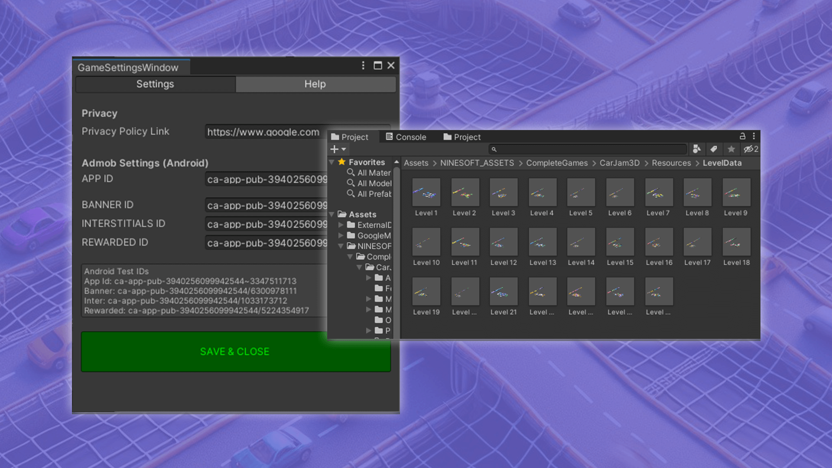Select the Level 5 asset thumbnail
This screenshot has height=468, width=832.
tap(580, 193)
